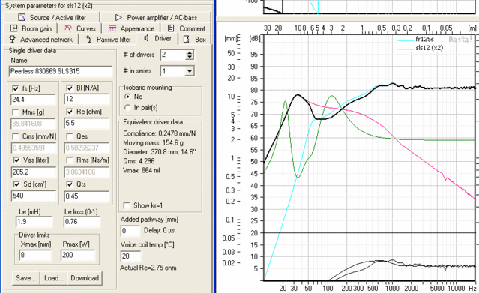Click the Power amplifier triangle icon
Screen dimensions: 479x293
[118, 17]
